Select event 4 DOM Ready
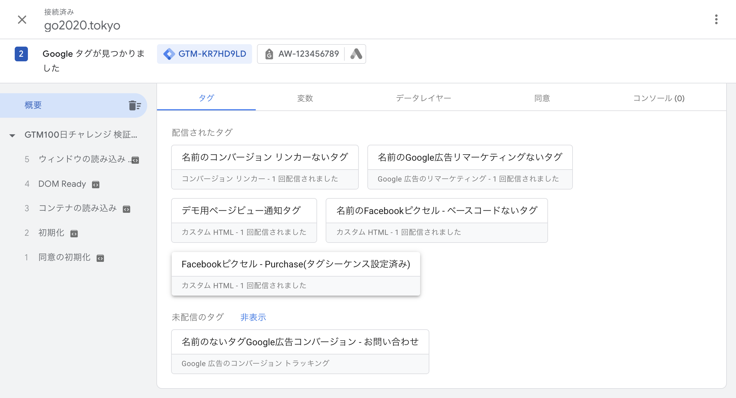Image resolution: width=736 pixels, height=398 pixels. [62, 184]
